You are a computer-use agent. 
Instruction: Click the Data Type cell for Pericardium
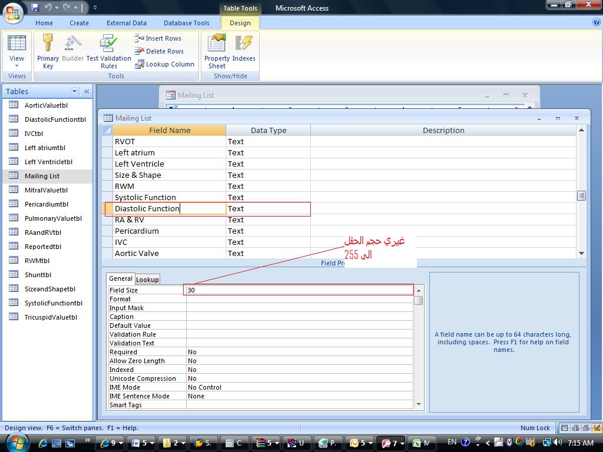pyautogui.click(x=268, y=231)
